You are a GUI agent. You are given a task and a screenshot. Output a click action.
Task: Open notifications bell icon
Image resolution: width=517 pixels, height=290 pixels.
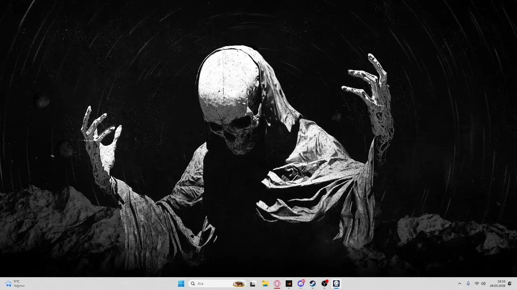(x=510, y=284)
